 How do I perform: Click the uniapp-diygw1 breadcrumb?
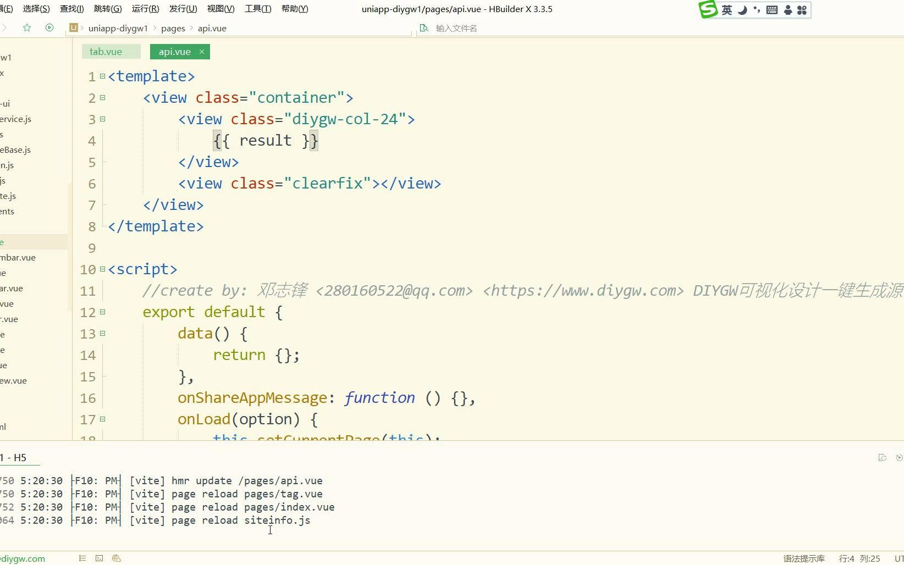click(118, 28)
